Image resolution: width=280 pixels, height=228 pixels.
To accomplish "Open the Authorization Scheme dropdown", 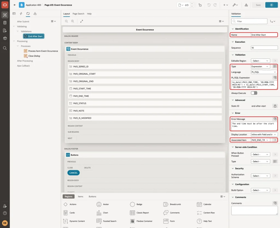I will pyautogui.click(x=260, y=176).
